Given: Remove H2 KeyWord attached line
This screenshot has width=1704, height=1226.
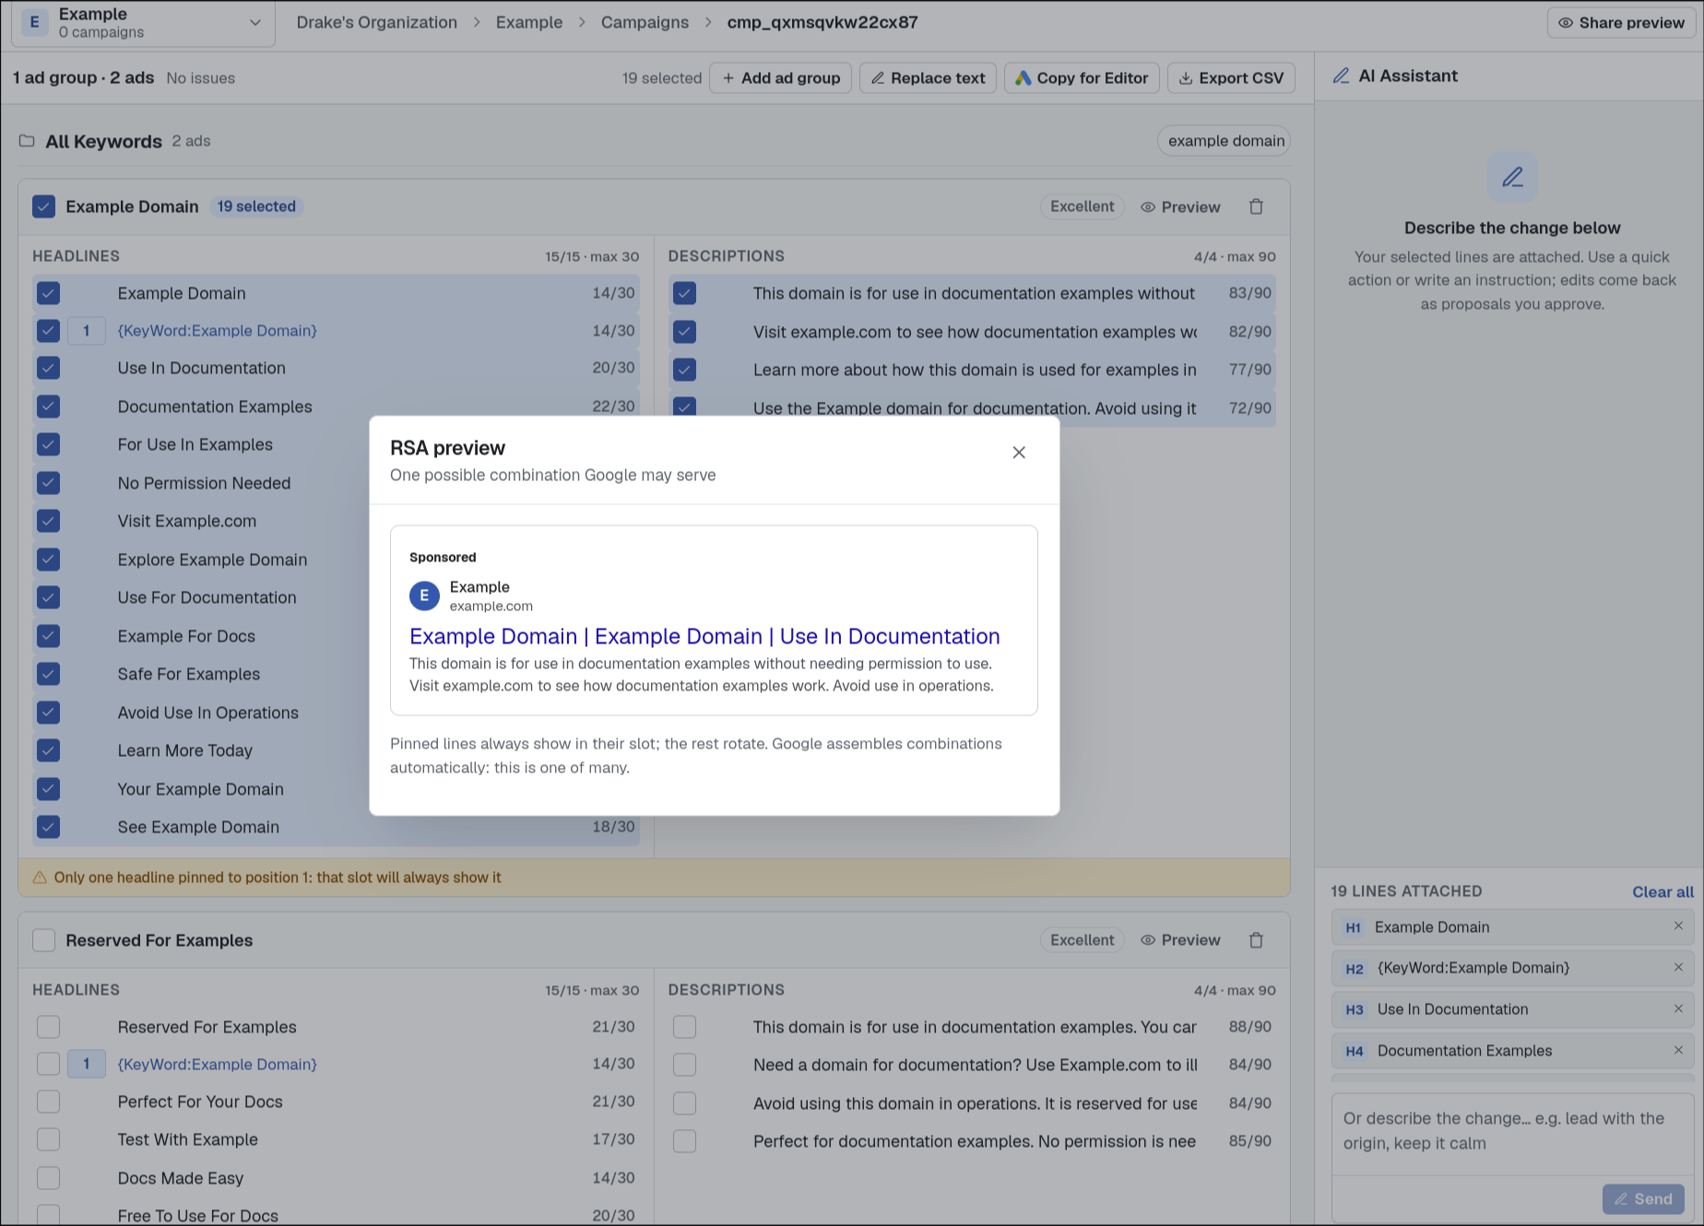Looking at the screenshot, I should (1678, 968).
